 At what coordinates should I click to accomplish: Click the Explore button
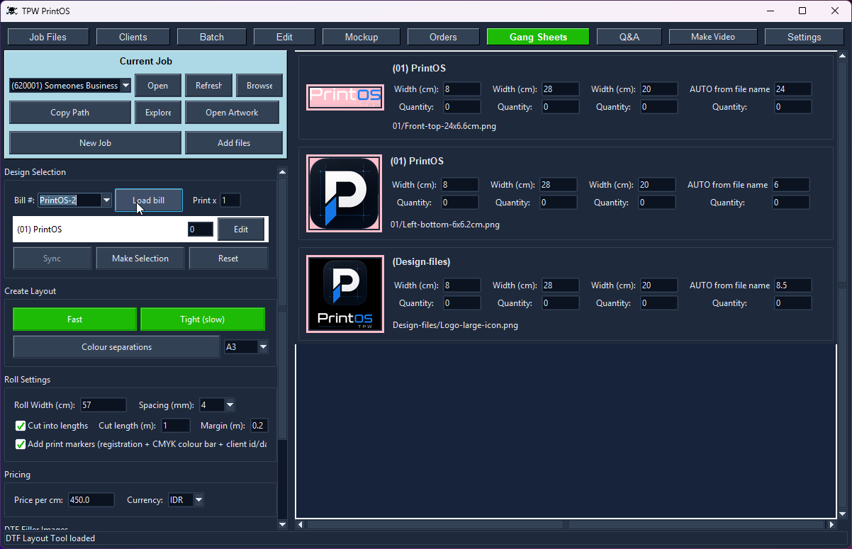[x=158, y=113]
